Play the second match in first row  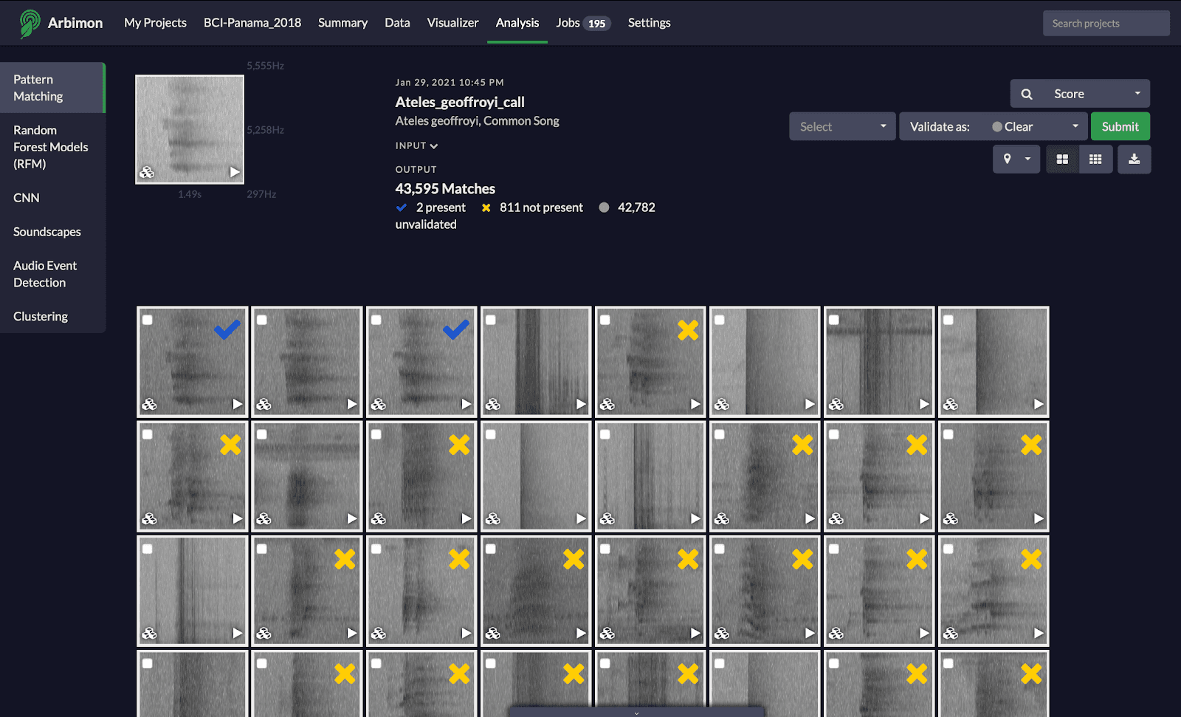[351, 404]
